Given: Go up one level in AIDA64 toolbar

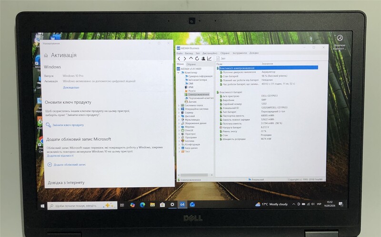Looking at the screenshot, I should [x=191, y=58].
